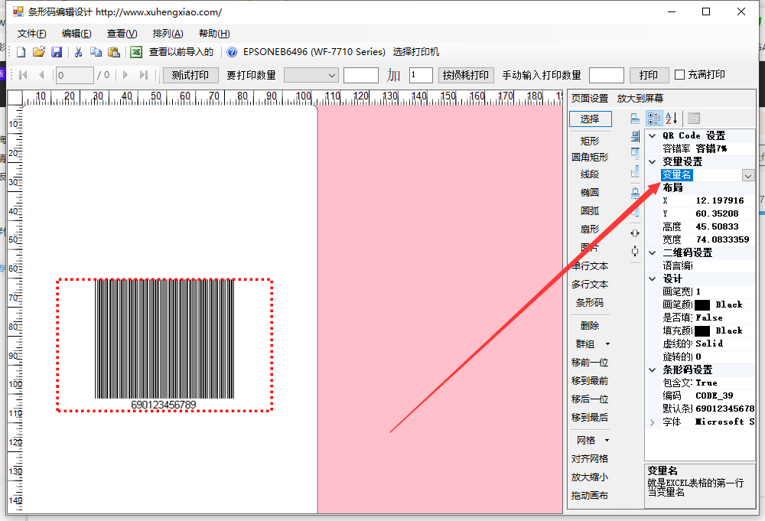This screenshot has height=521, width=765.
Task: Open the 排列(A) menu
Action: 168,34
